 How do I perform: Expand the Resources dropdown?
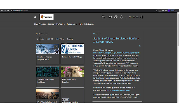coord(72,24)
